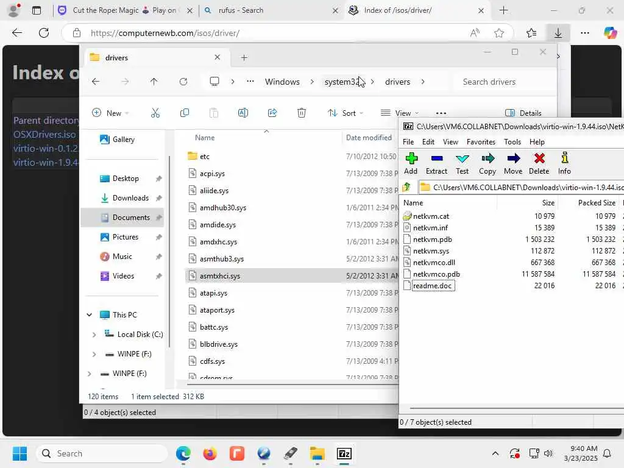Sort by 7-Zip Packed Size column
This screenshot has width=624, height=468.
click(597, 202)
